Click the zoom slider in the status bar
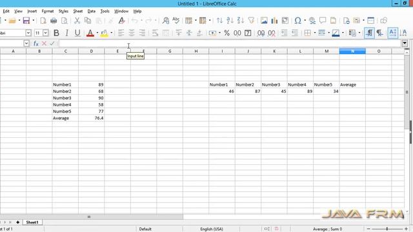413x232 pixels. 387,229
